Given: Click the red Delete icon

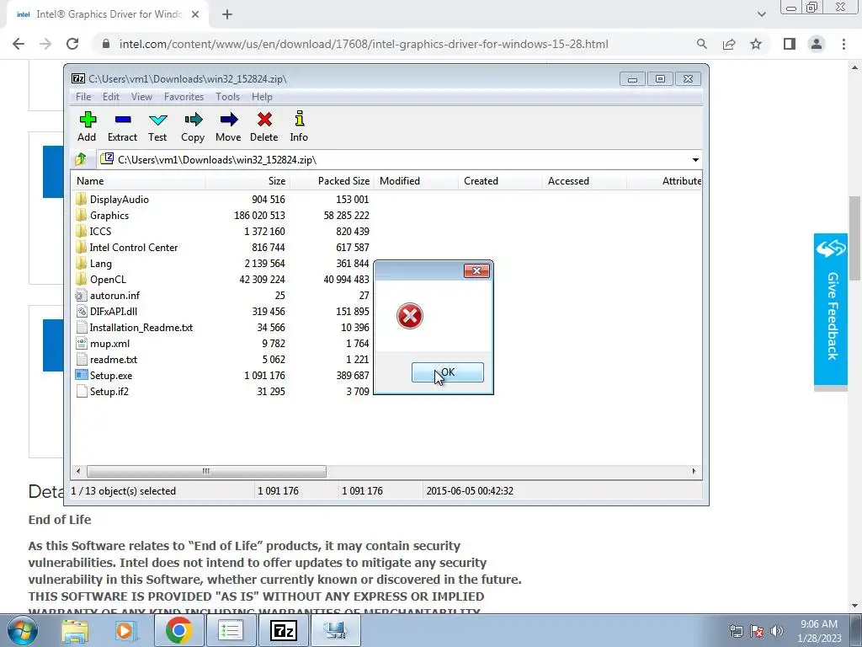Looking at the screenshot, I should pyautogui.click(x=263, y=126).
